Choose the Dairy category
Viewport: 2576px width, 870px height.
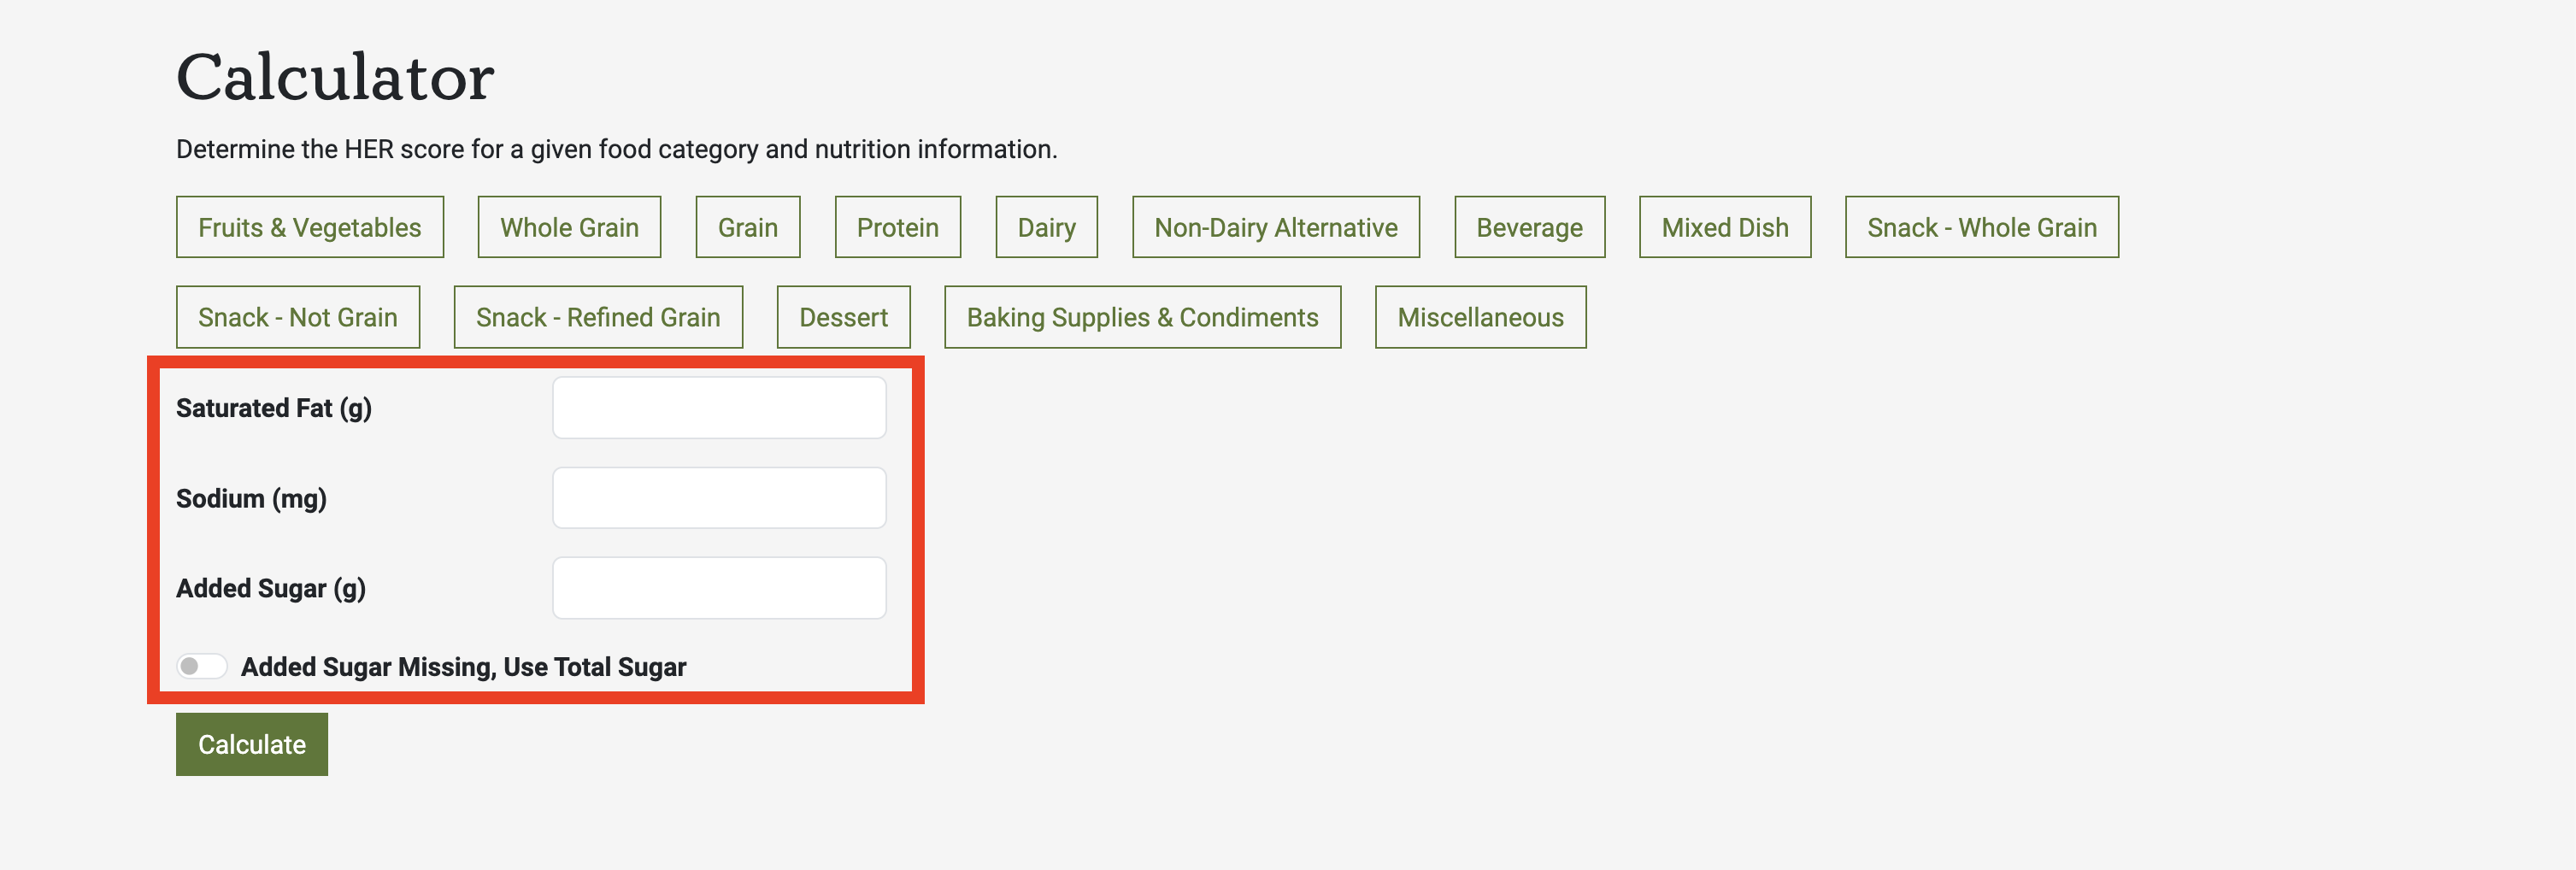pyautogui.click(x=1045, y=227)
